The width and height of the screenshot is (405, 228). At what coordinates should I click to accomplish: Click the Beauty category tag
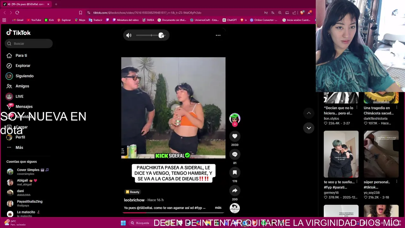[x=132, y=192]
